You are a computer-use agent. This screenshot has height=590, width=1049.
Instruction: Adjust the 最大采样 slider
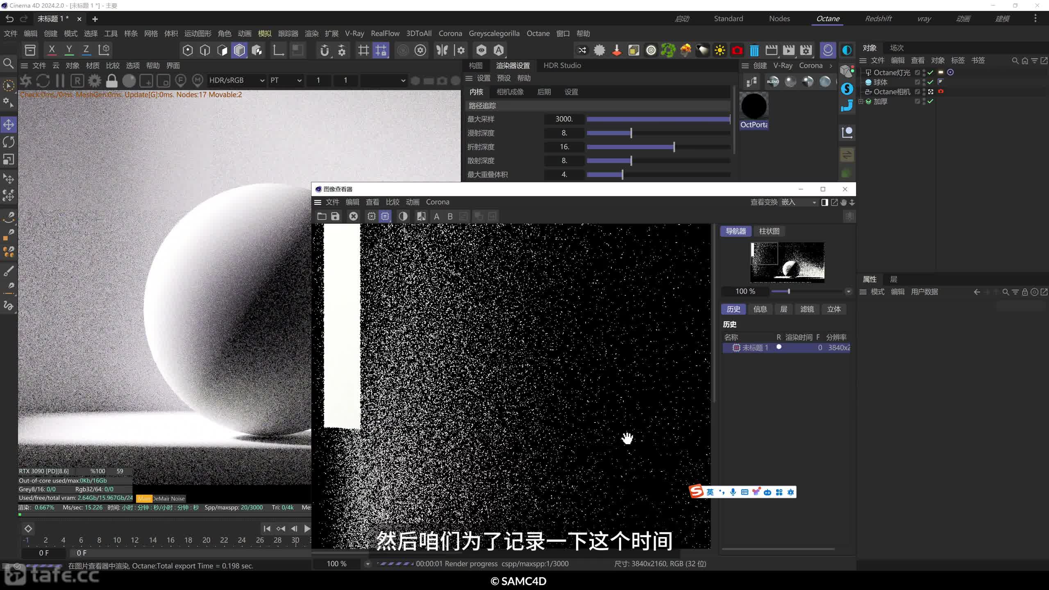[x=658, y=119]
